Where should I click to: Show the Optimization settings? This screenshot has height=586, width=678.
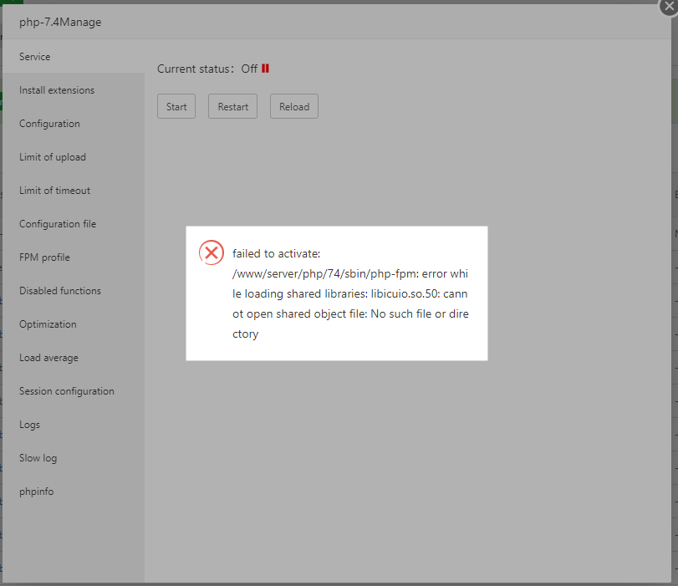(48, 324)
